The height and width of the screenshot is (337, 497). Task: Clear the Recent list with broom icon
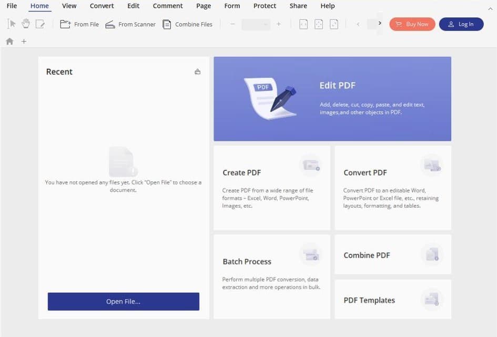[197, 72]
